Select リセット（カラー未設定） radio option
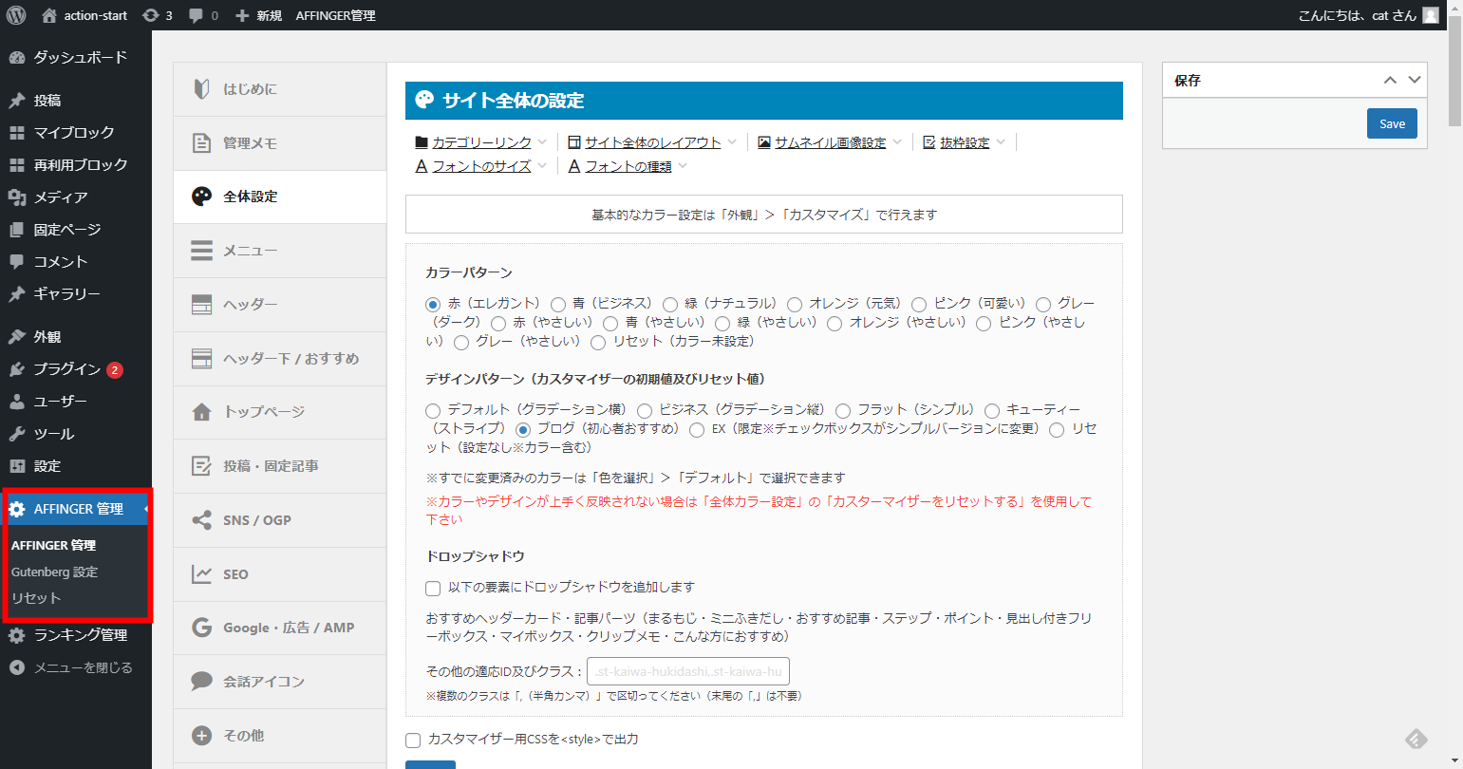The width and height of the screenshot is (1463, 769). click(x=598, y=343)
